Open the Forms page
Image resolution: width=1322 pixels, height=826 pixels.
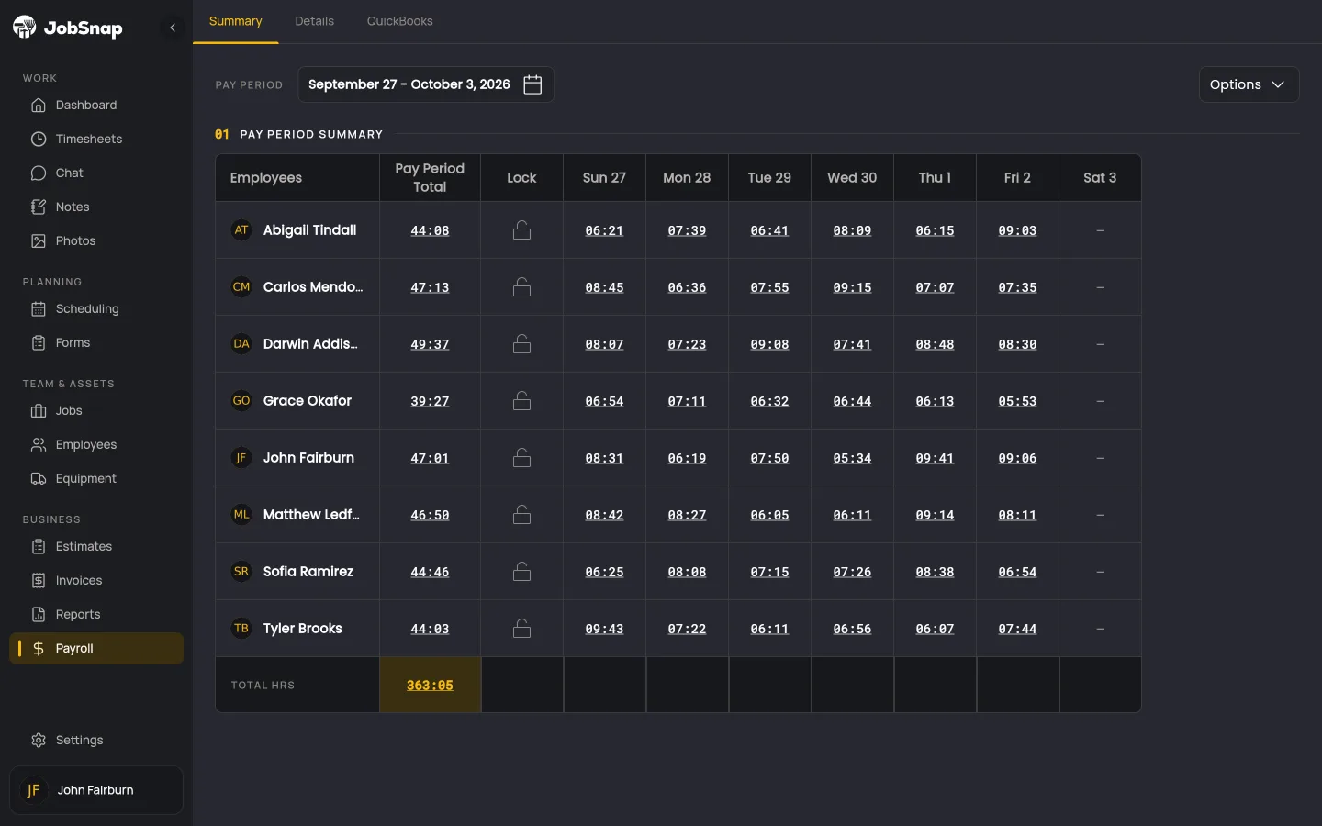[x=96, y=342]
